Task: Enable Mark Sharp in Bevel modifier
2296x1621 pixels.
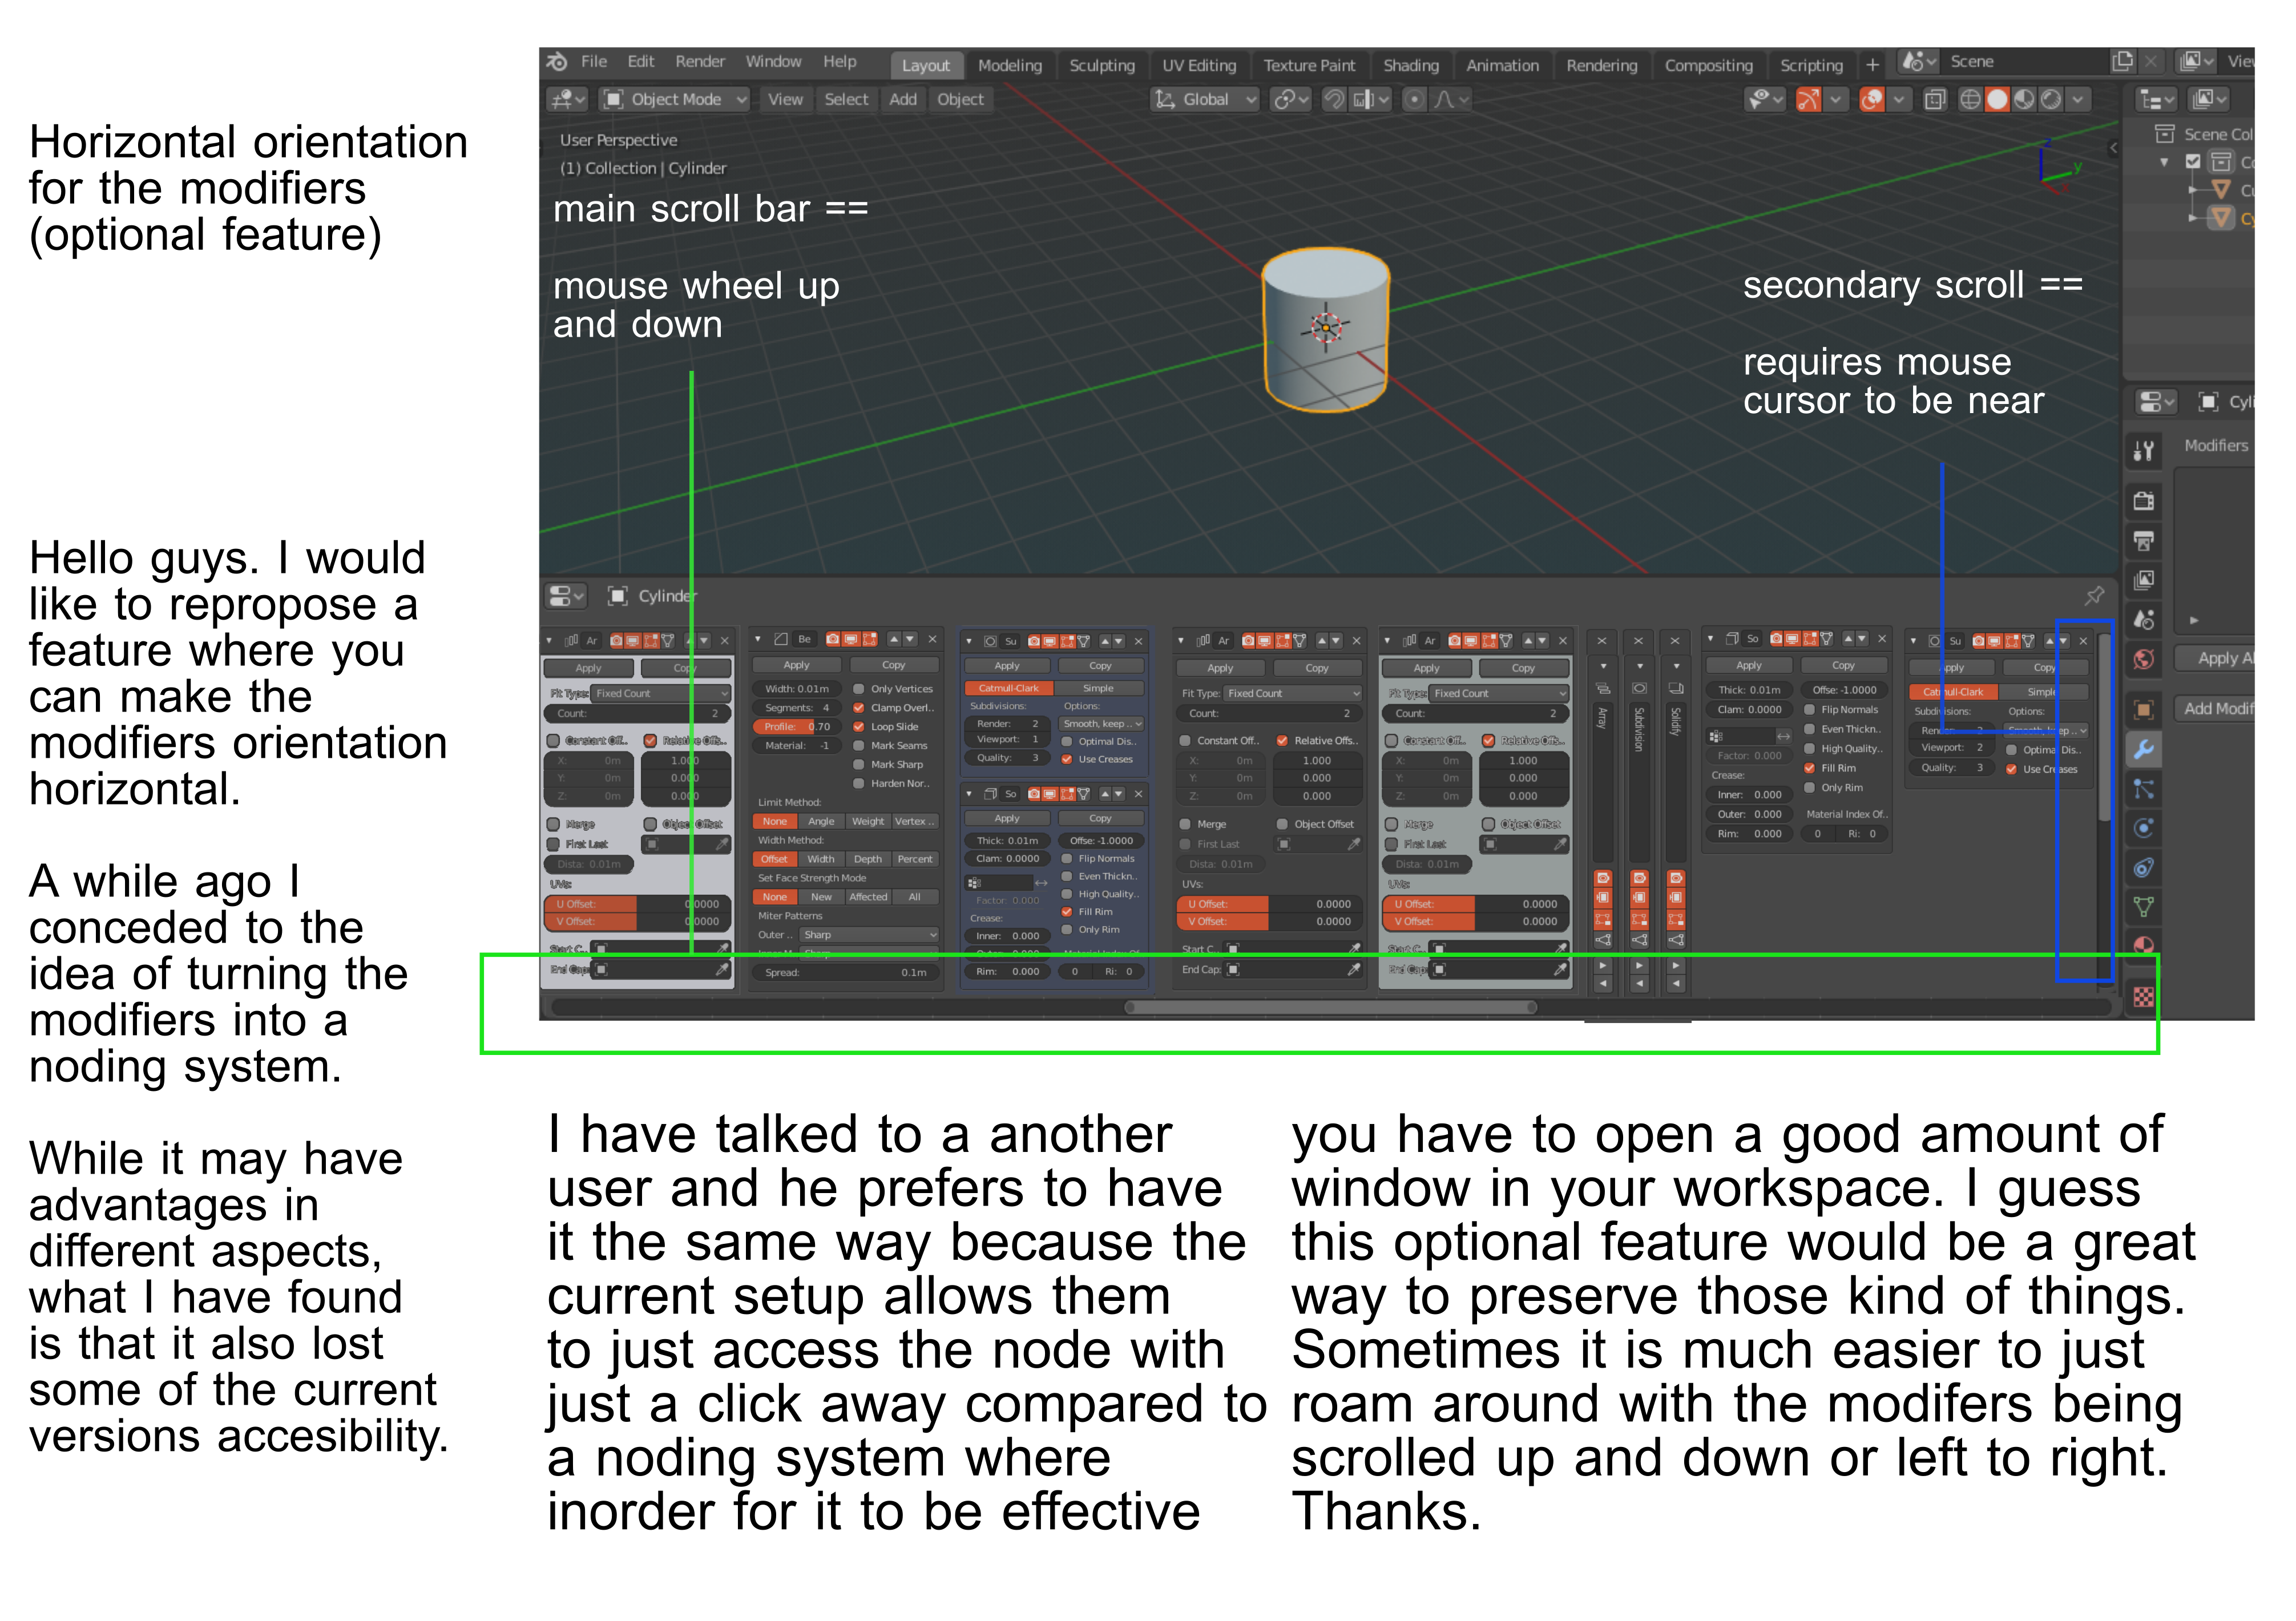Action: pos(859,765)
